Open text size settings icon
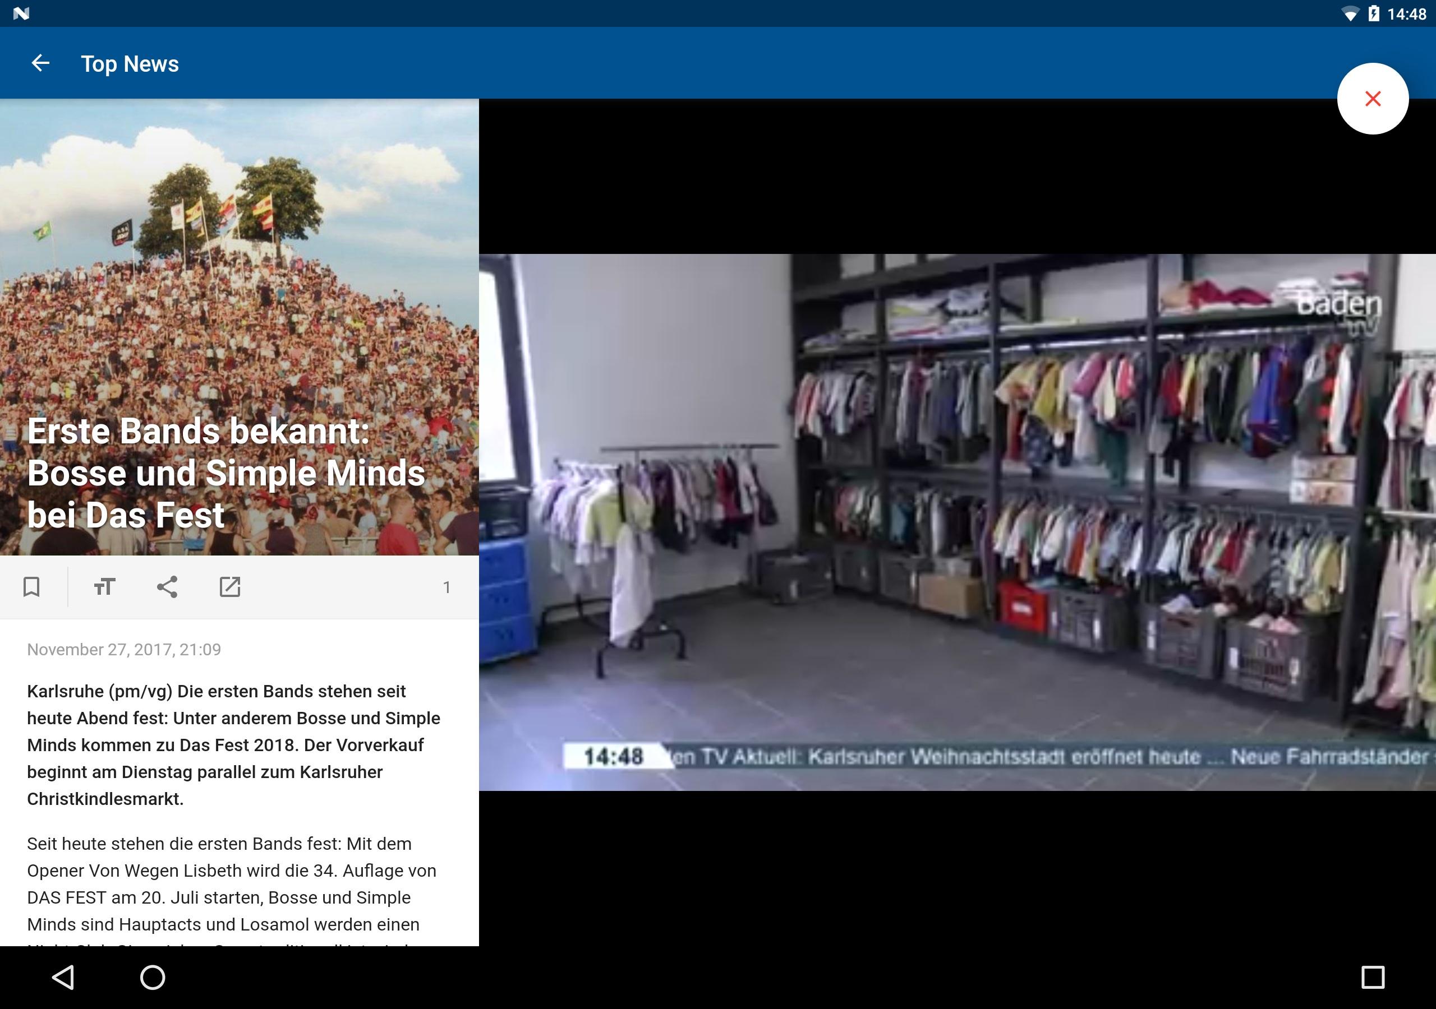Screen dimensions: 1436x1009 (x=104, y=587)
